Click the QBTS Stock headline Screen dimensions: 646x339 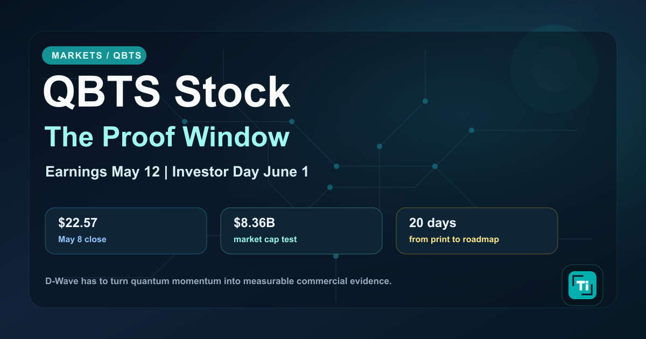(x=166, y=93)
